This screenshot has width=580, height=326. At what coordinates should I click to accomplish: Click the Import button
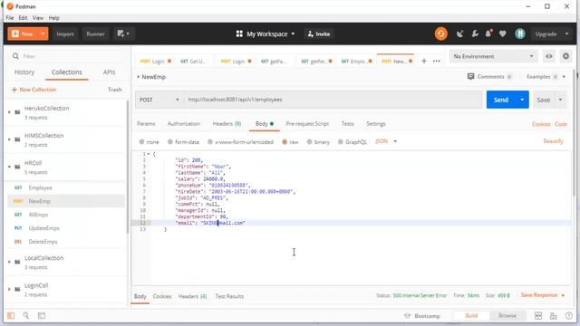[65, 34]
